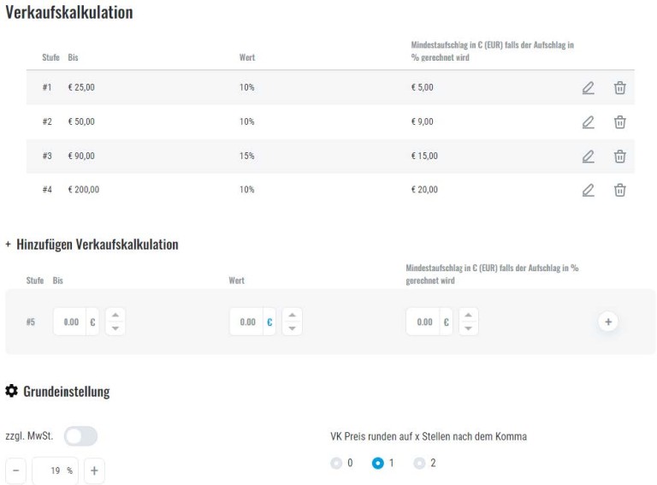Click the Bis amount input field
The image size is (657, 485).
tap(70, 322)
